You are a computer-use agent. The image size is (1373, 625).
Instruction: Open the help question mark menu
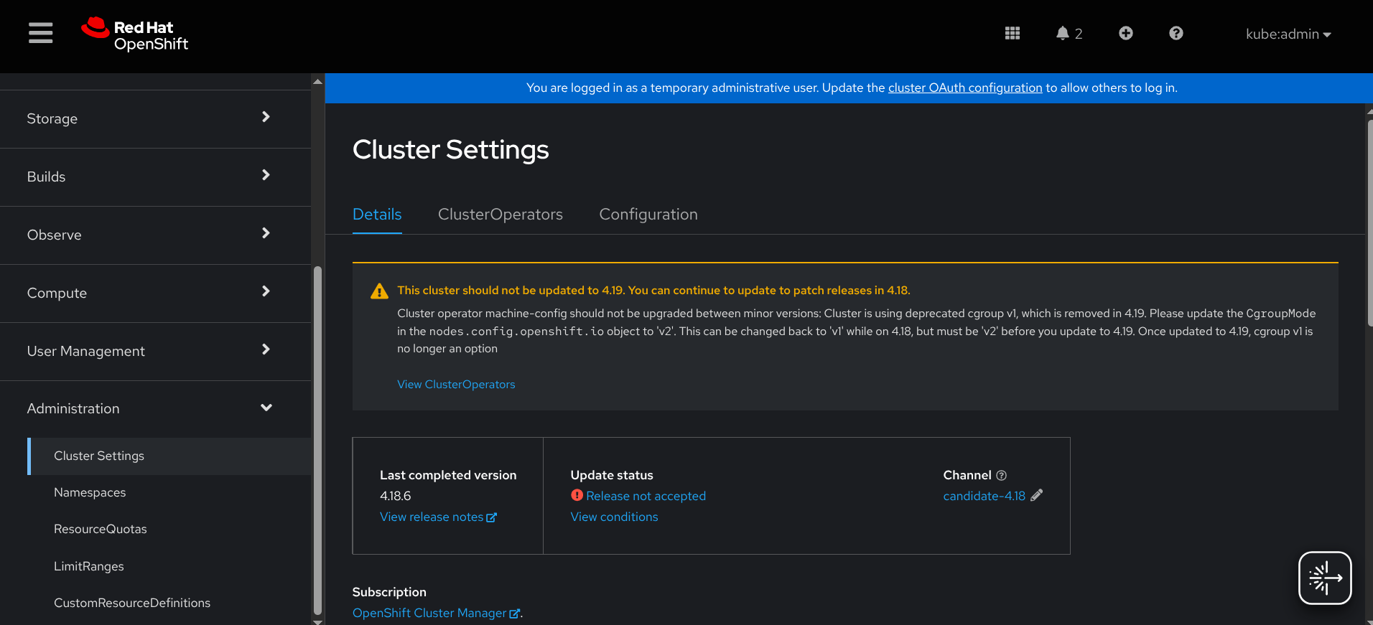1176,33
